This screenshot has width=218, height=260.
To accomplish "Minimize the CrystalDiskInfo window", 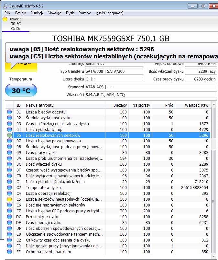I will pos(192,6).
